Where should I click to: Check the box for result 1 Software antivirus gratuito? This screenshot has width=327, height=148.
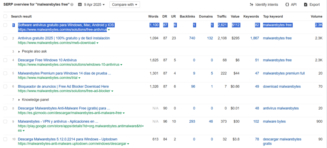tap(5, 25)
